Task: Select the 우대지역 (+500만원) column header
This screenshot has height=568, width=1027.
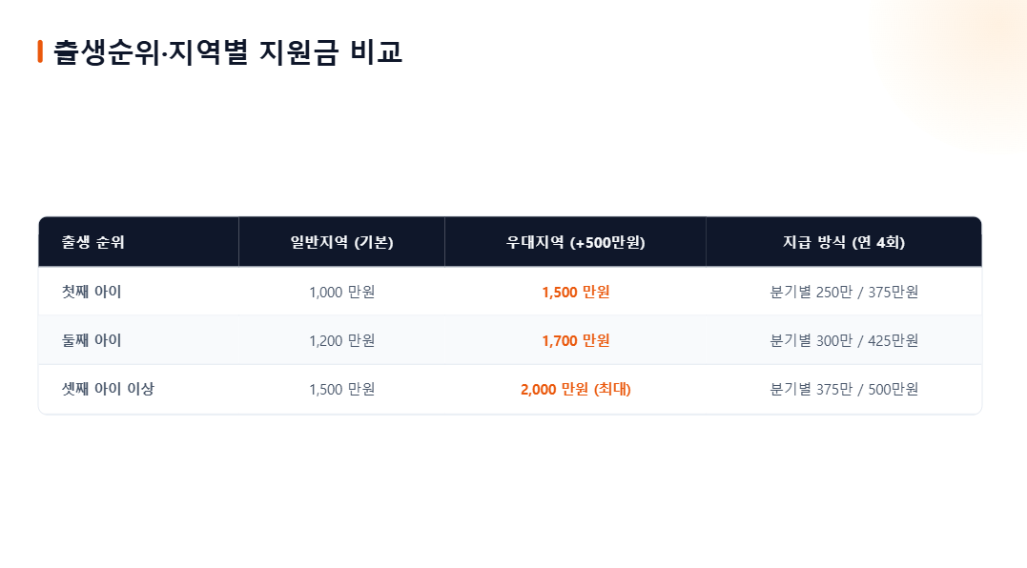Action: pos(576,242)
